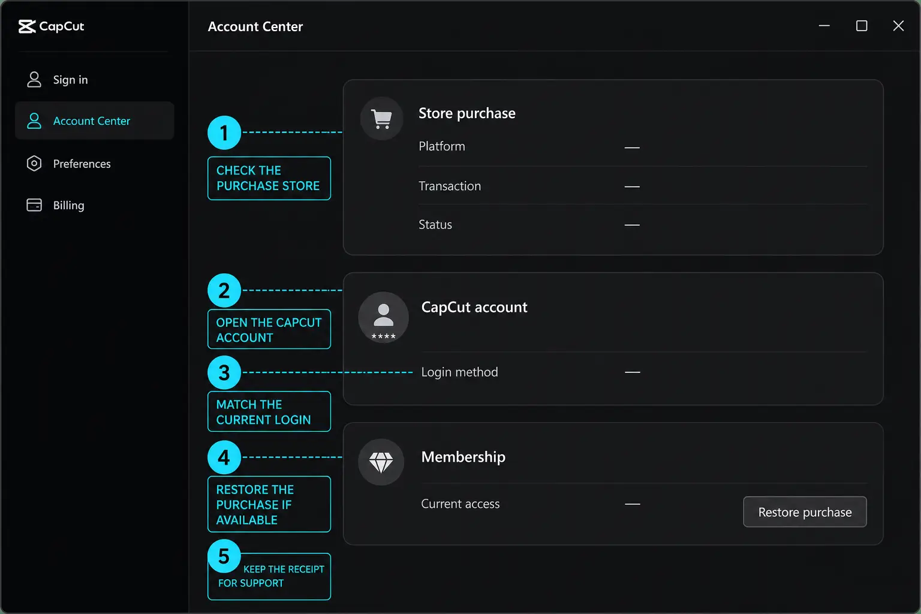Click the Platform value dash
This screenshot has height=614, width=921.
click(632, 148)
